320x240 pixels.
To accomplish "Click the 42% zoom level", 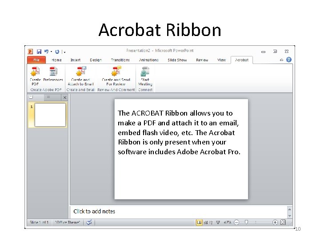I will pyautogui.click(x=228, y=222).
